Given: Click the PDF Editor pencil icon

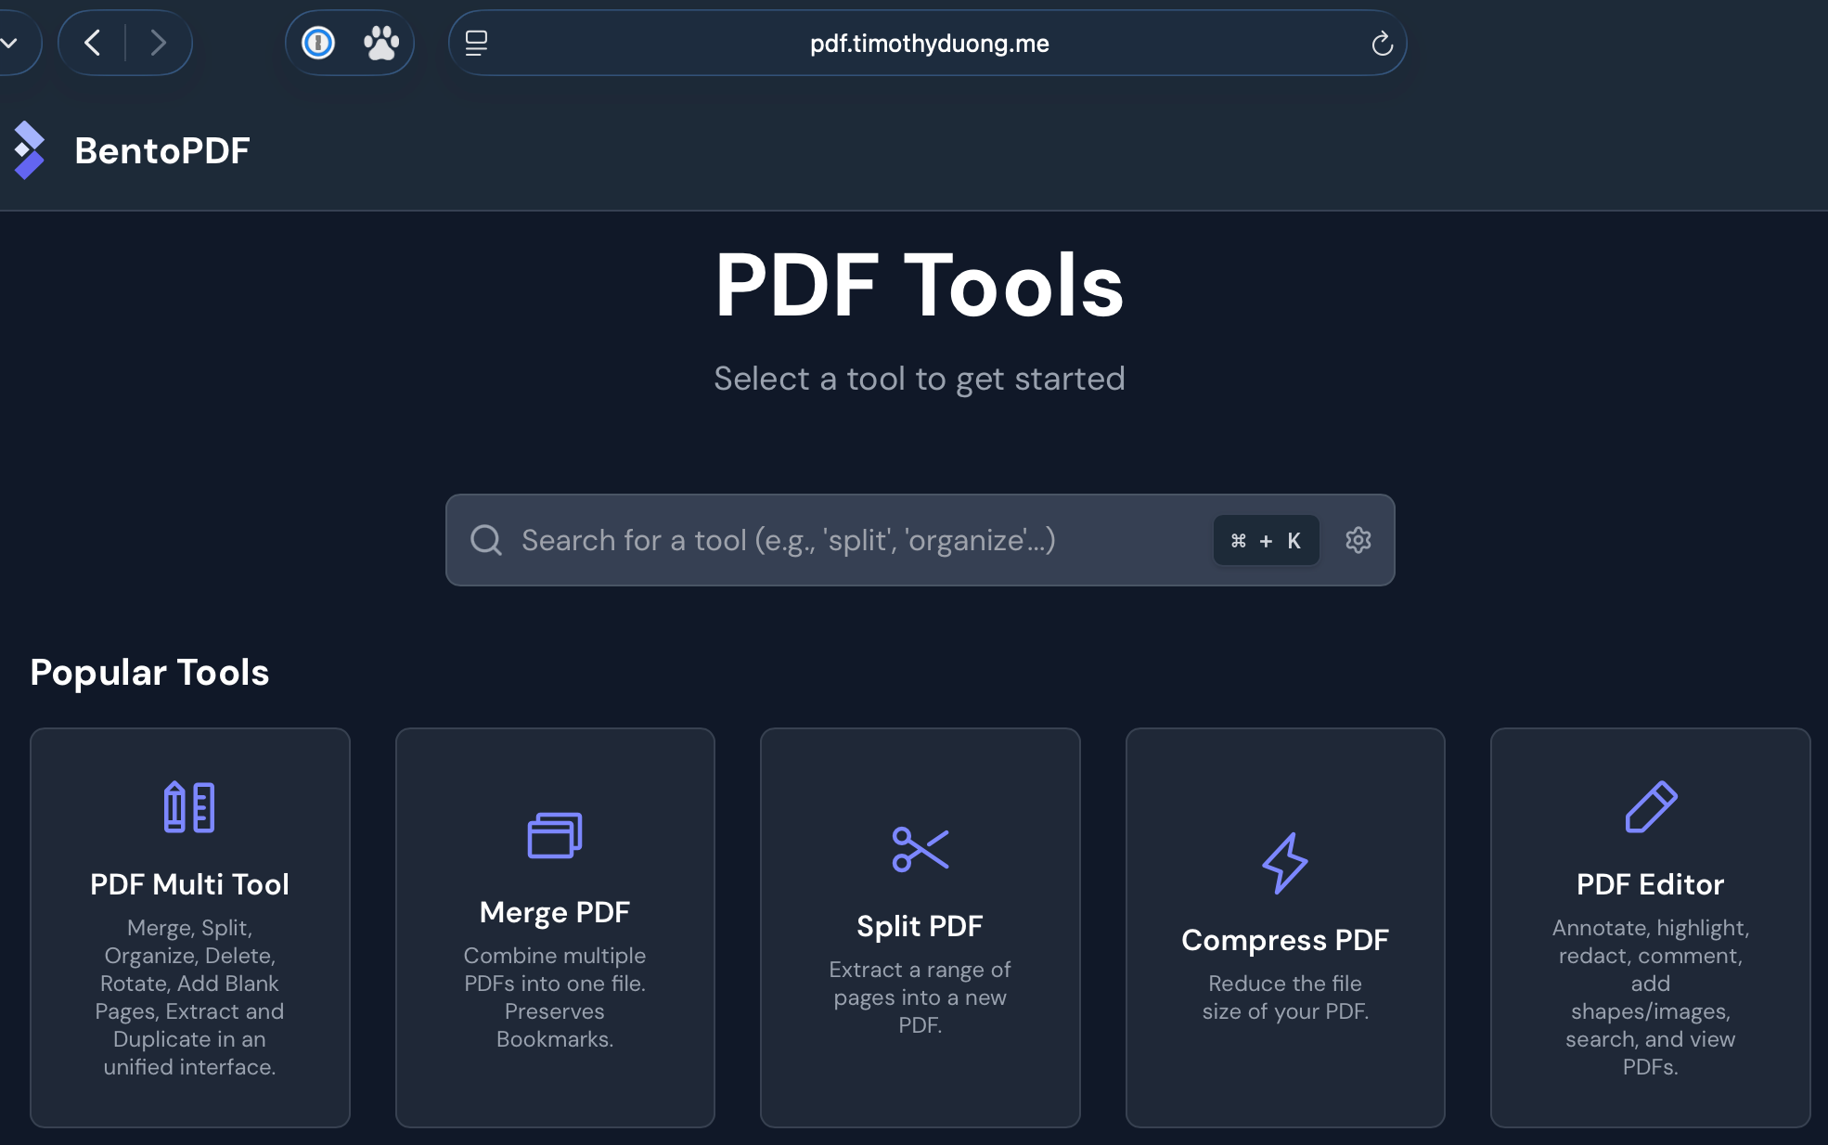Looking at the screenshot, I should 1650,807.
